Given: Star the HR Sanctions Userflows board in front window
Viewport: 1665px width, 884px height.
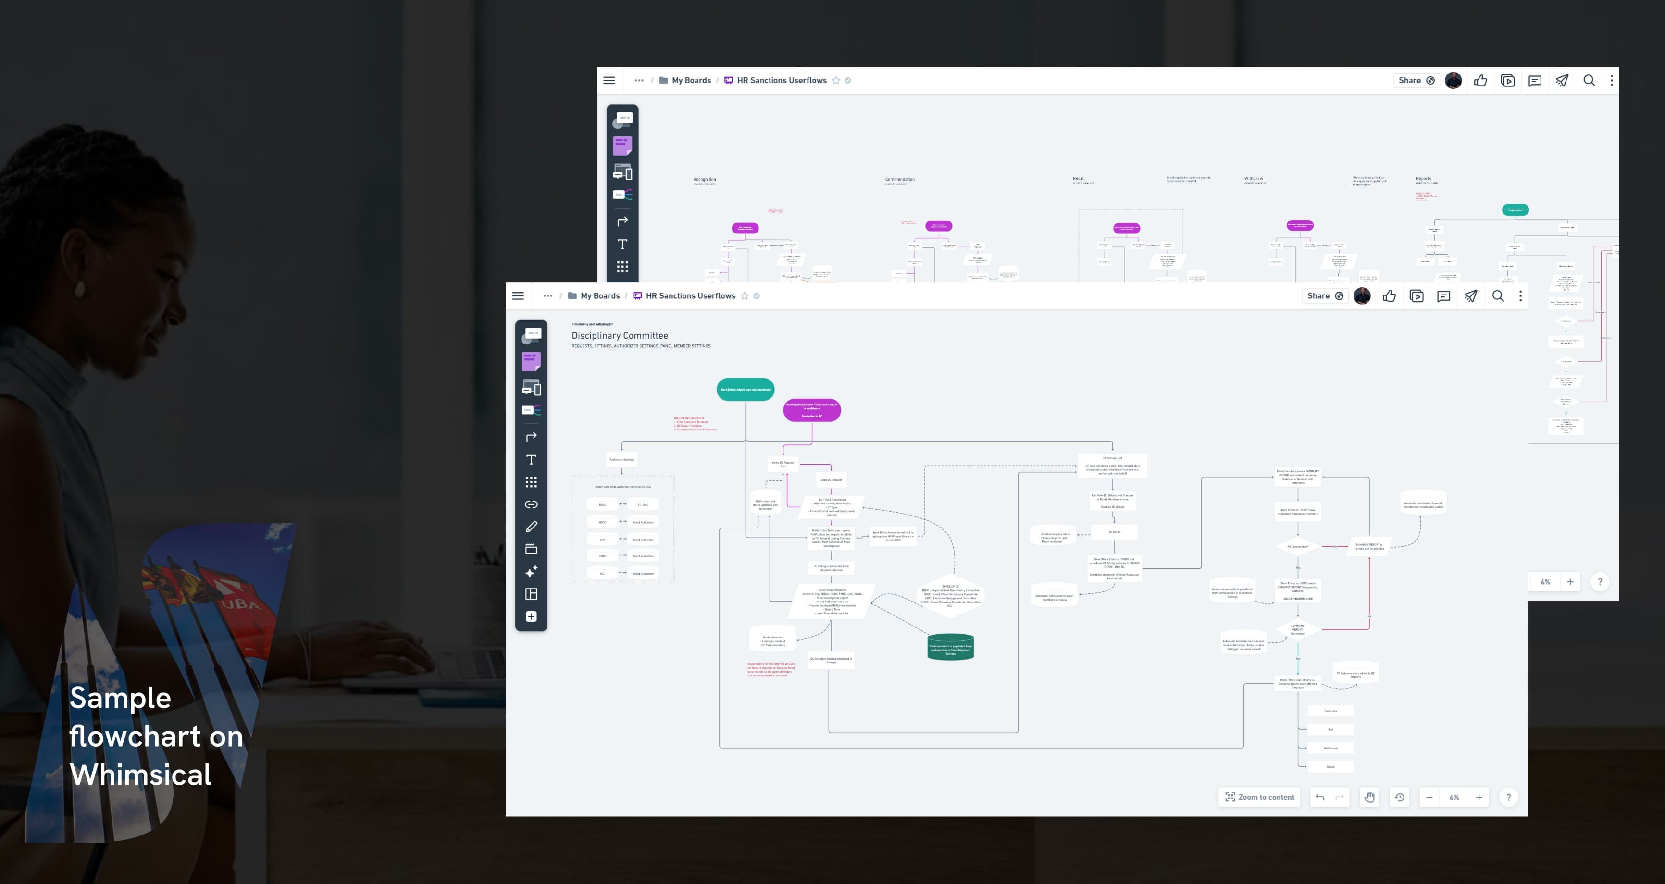Looking at the screenshot, I should (745, 296).
